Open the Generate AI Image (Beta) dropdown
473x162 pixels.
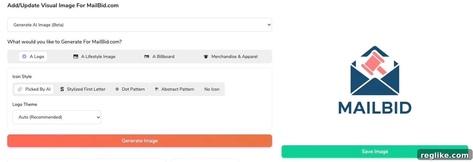pos(140,25)
